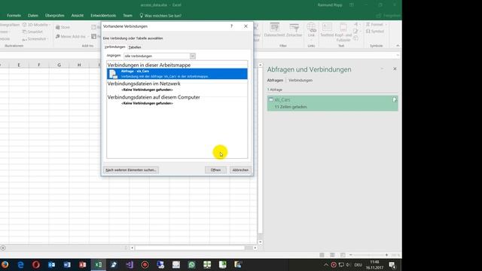Select the Abfragen tab in side pane
This screenshot has width=482, height=271.
click(x=275, y=81)
